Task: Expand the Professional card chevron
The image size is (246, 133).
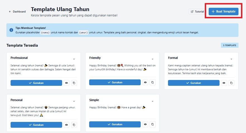Action: pyautogui.click(x=74, y=59)
